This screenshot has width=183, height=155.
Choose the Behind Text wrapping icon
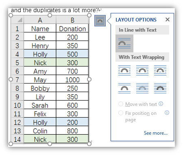142,88
